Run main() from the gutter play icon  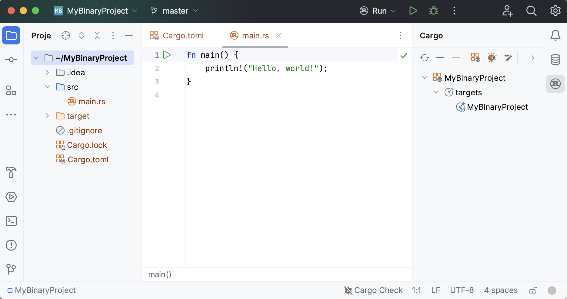pyautogui.click(x=167, y=55)
